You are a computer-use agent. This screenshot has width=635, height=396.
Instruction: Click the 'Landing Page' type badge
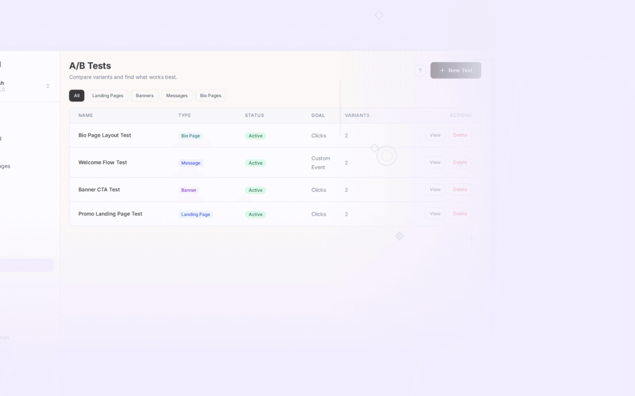click(x=195, y=214)
